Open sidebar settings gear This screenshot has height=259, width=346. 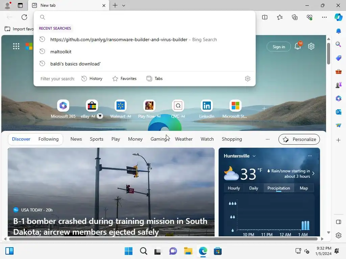click(338, 235)
